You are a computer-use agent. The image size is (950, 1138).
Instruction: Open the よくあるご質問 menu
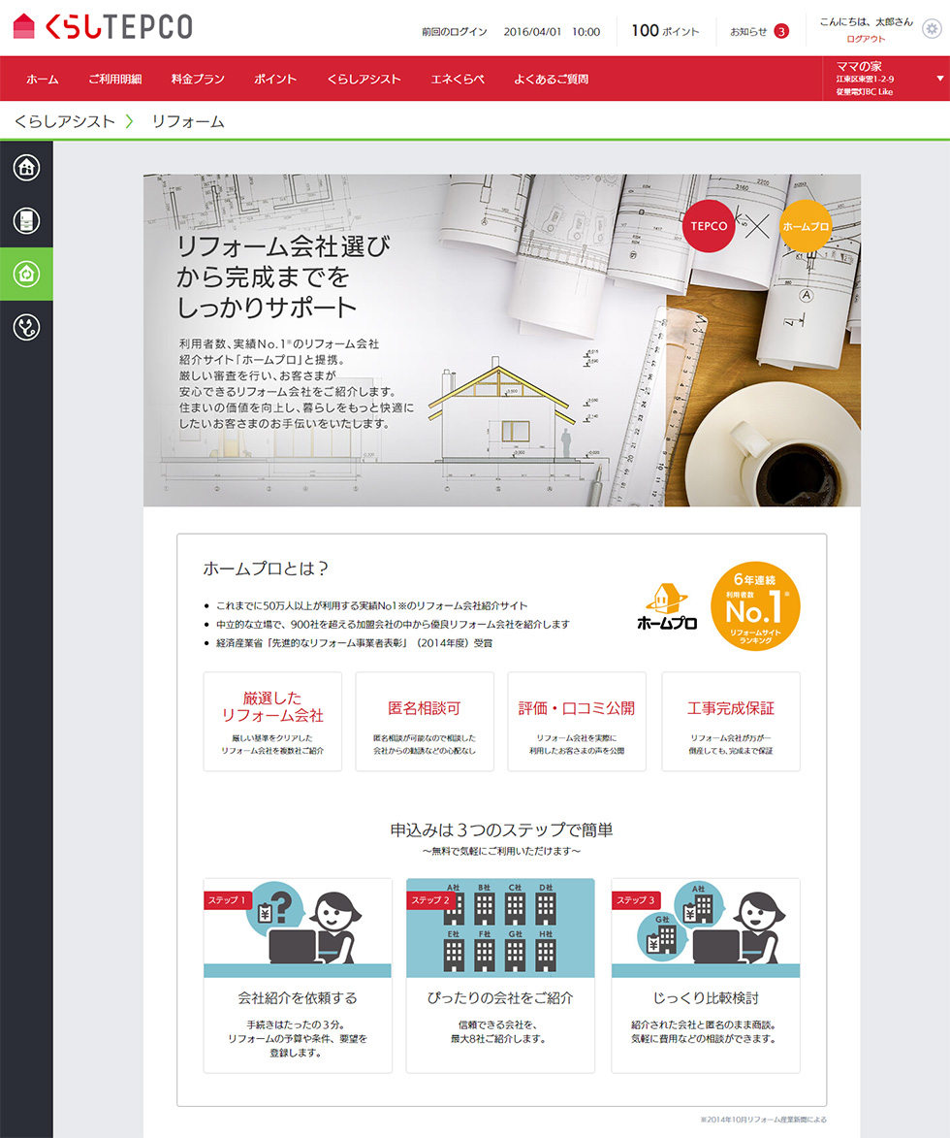(552, 80)
